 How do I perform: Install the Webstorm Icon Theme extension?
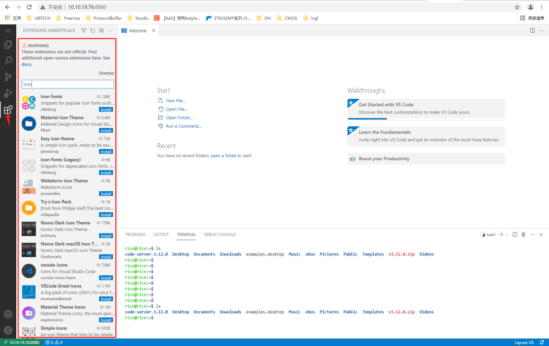106,193
